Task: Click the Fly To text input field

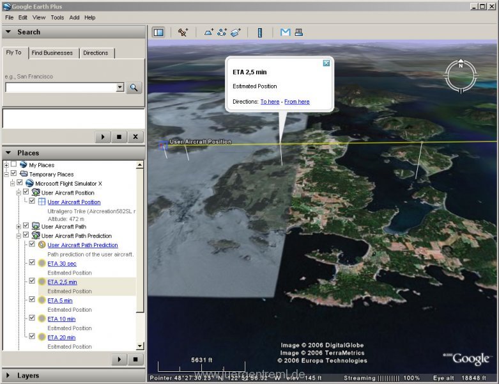Action: pyautogui.click(x=61, y=87)
